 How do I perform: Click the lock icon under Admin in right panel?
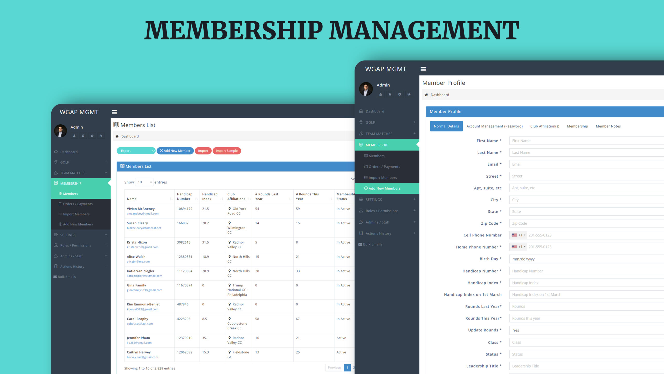click(x=390, y=94)
